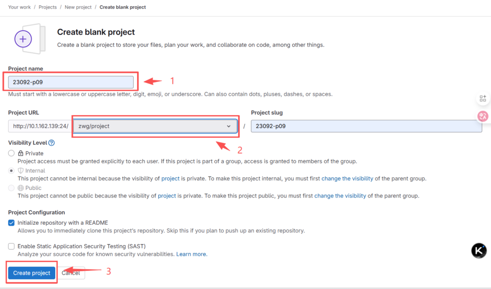Go to Projects breadcrumb

coord(47,7)
